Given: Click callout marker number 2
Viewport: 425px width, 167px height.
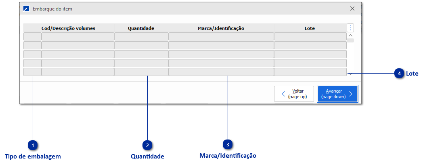Looking at the screenshot, I should [147, 145].
